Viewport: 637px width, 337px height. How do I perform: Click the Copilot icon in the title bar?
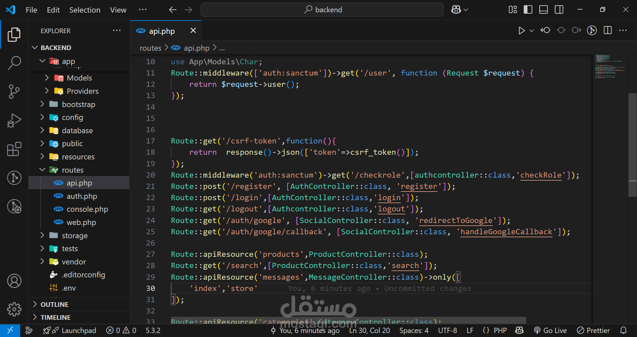pyautogui.click(x=456, y=10)
